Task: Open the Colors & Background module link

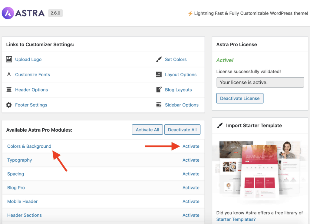Action: 29,146
